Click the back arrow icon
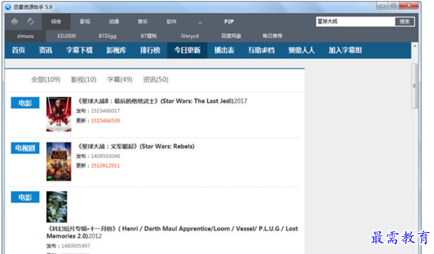 coord(15,21)
